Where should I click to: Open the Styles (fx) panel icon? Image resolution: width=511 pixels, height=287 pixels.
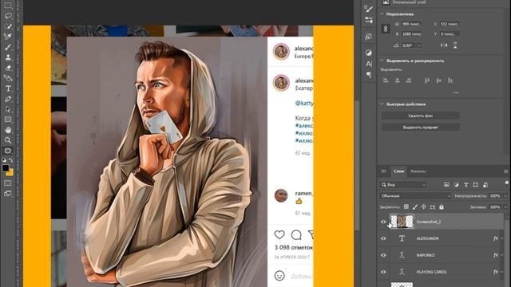(369, 37)
